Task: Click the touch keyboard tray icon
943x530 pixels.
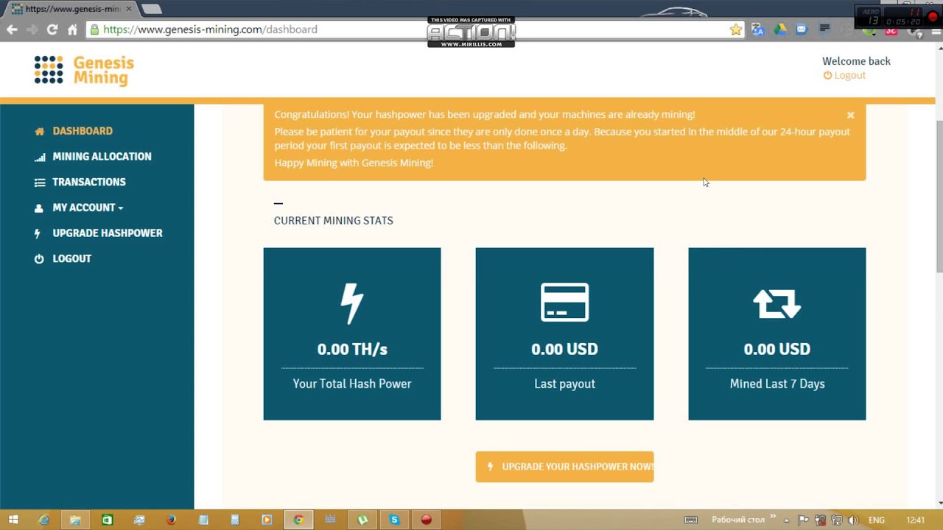Action: pos(691,520)
